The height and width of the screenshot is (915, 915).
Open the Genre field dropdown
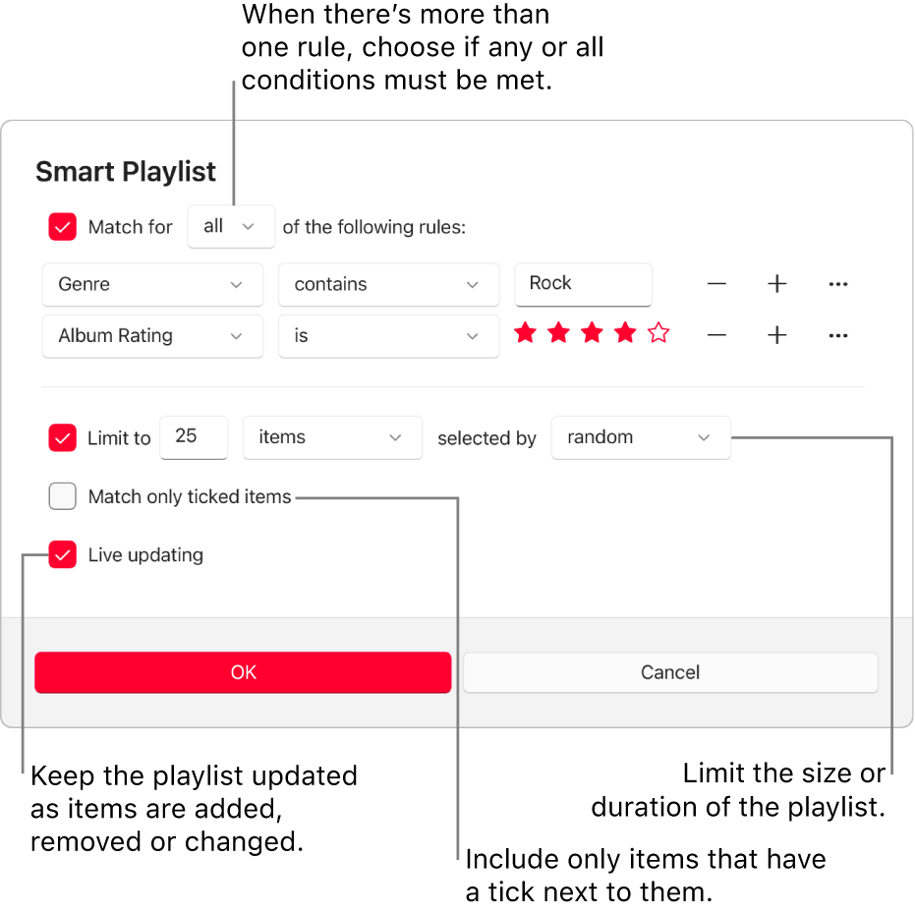tap(152, 284)
